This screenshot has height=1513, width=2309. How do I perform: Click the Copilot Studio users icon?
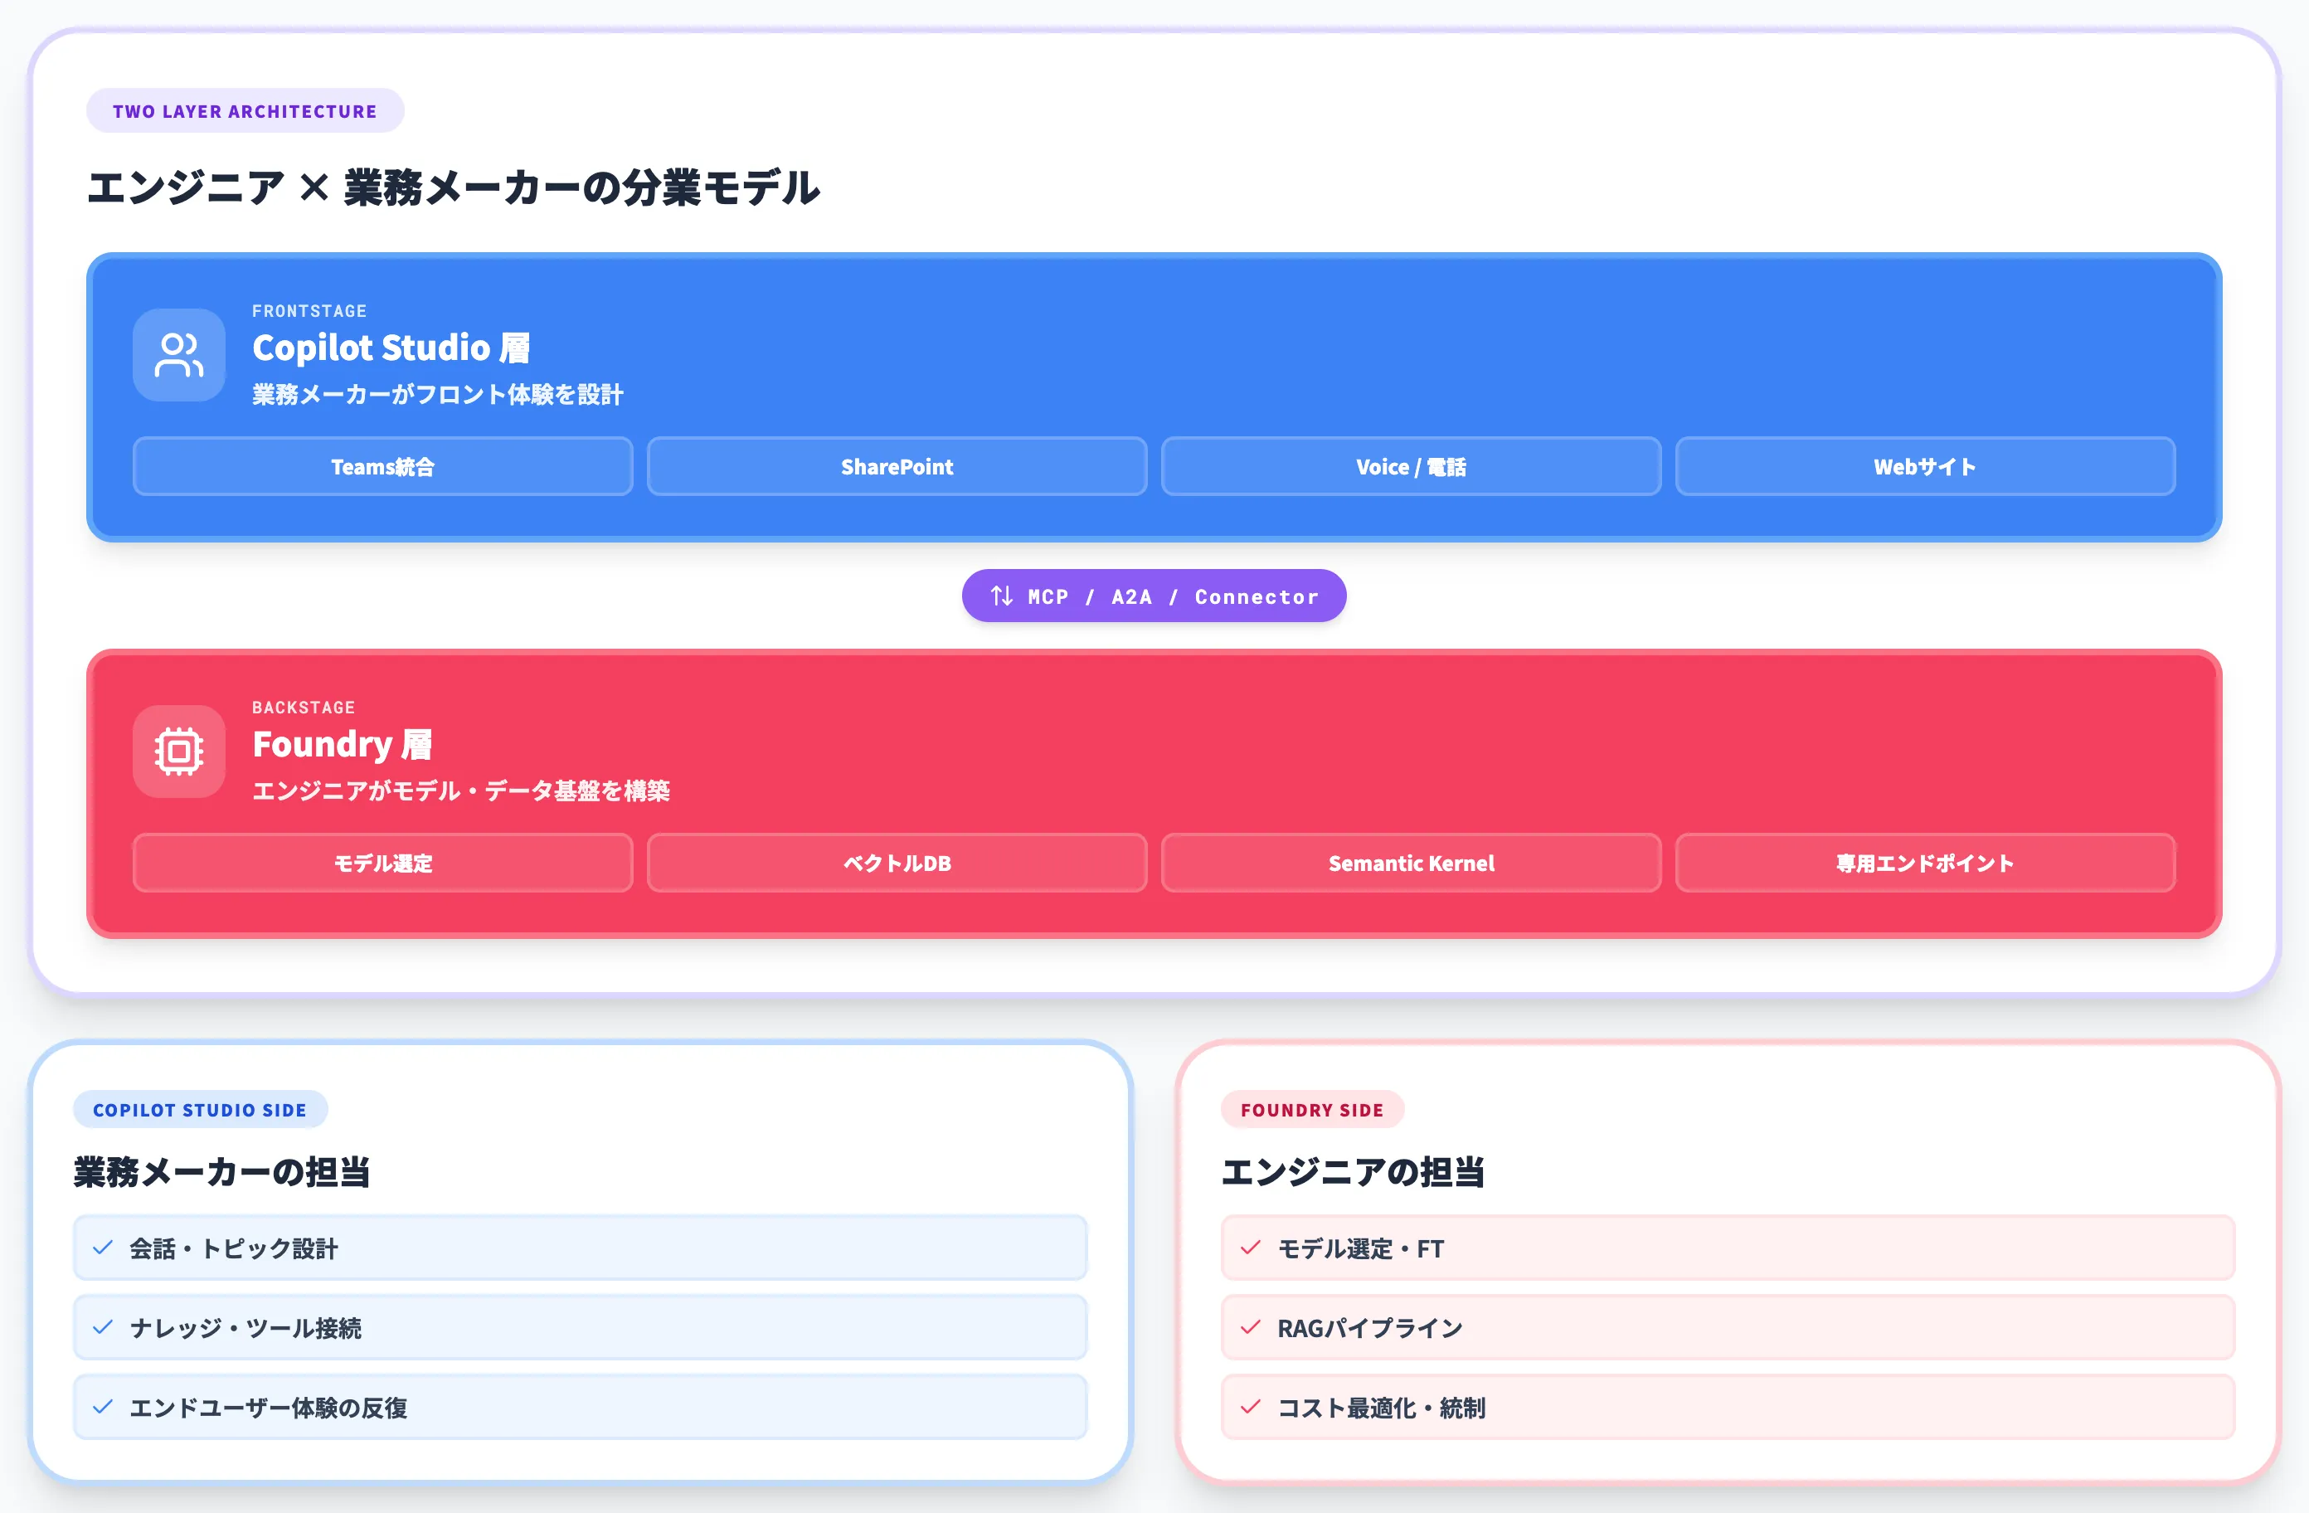pyautogui.click(x=178, y=355)
